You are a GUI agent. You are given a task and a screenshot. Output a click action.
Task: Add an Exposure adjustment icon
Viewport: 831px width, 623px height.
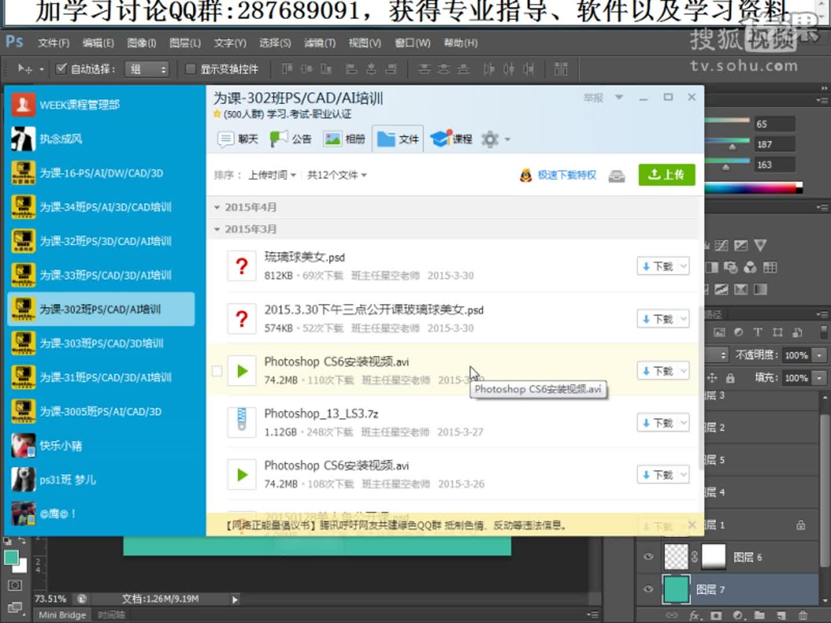(x=741, y=246)
